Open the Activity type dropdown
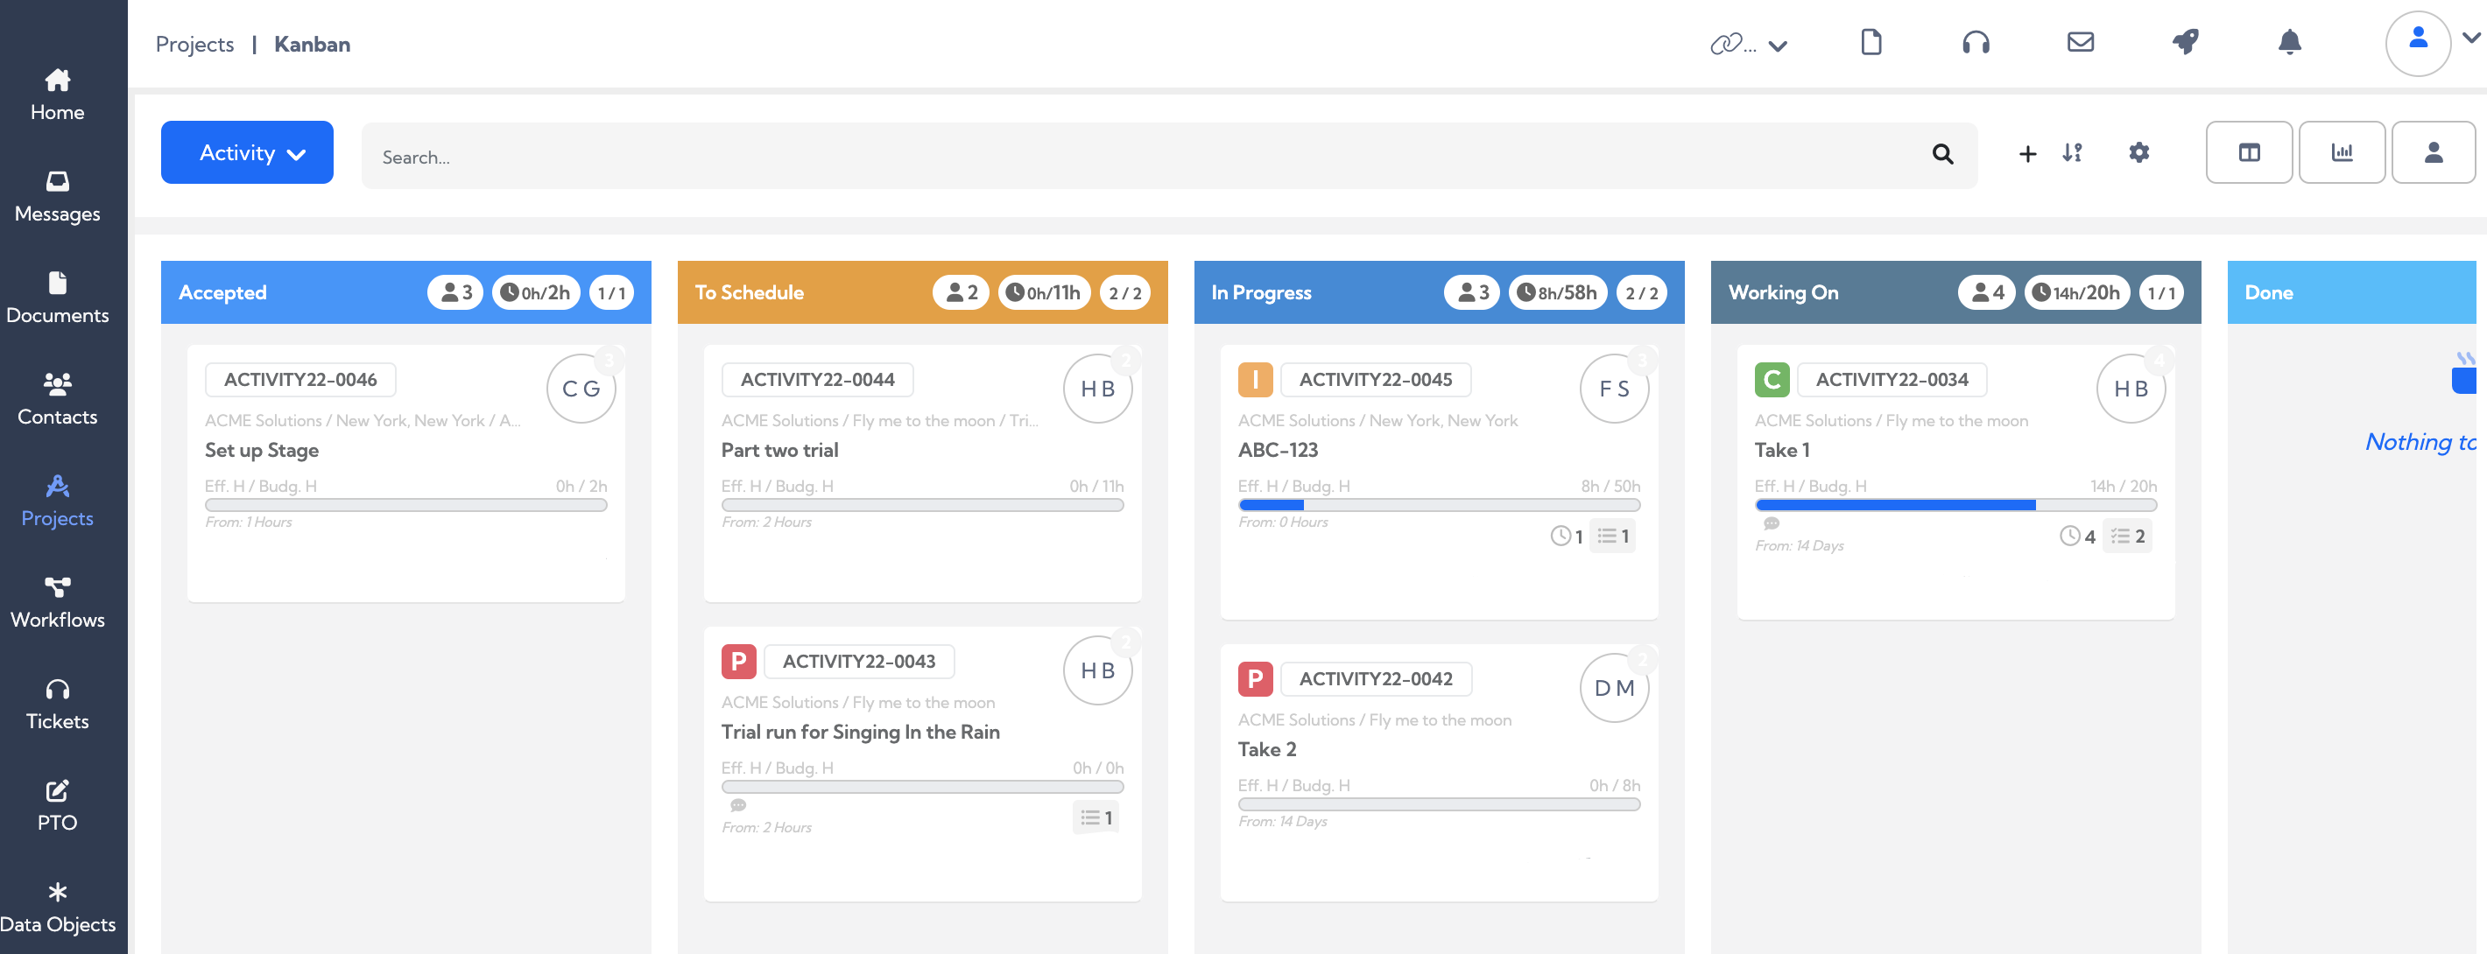Screen dimensions: 2487x954 [x=247, y=151]
